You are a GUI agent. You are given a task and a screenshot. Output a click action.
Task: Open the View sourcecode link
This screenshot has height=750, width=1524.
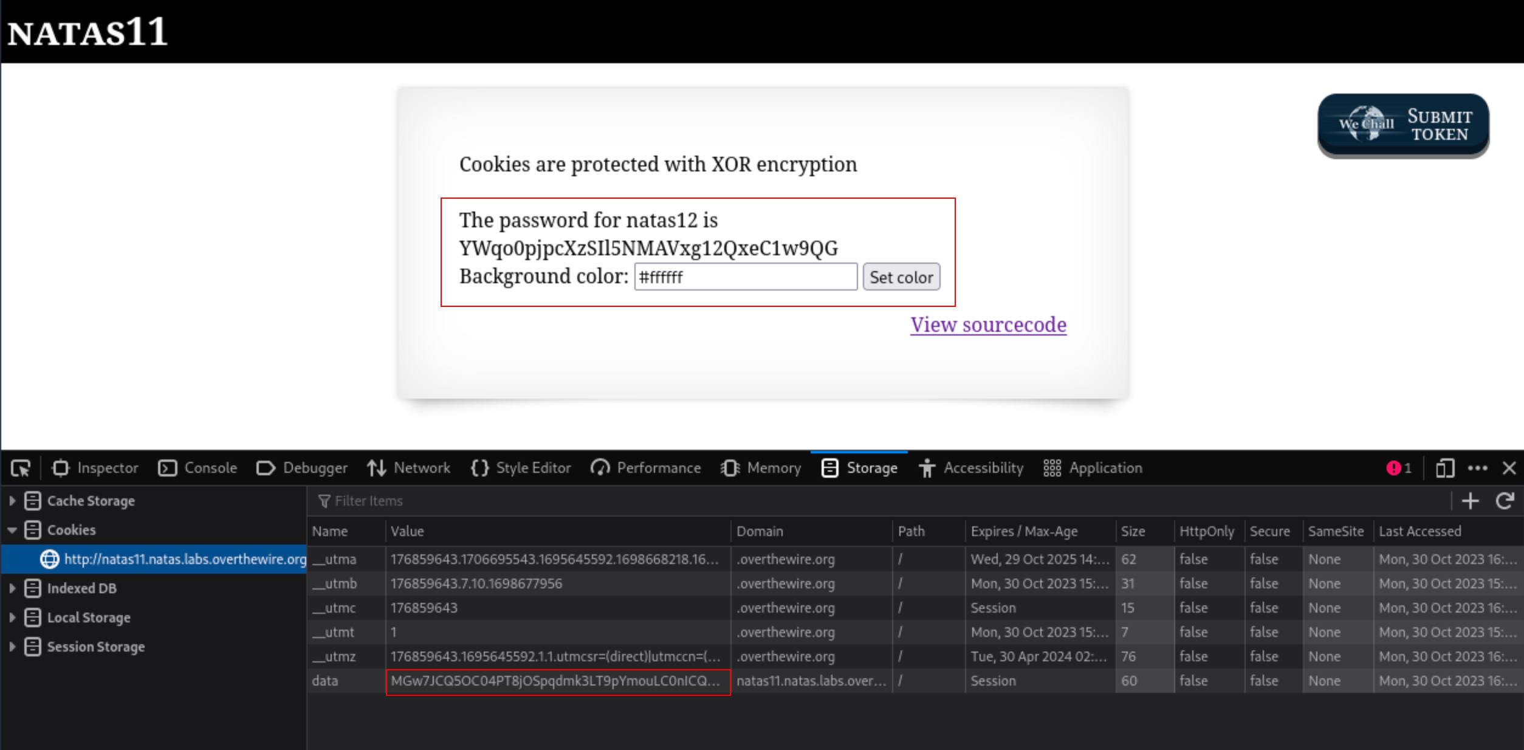click(x=988, y=325)
